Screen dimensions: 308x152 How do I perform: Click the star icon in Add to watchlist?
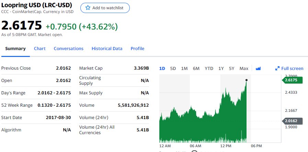pos(88,8)
